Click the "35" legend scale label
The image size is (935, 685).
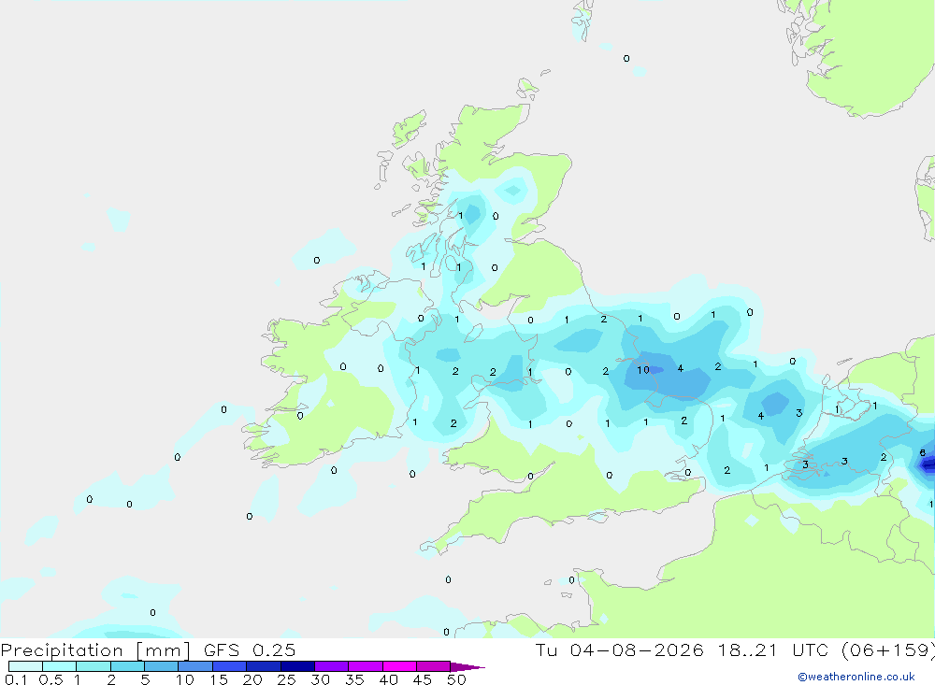(354, 679)
